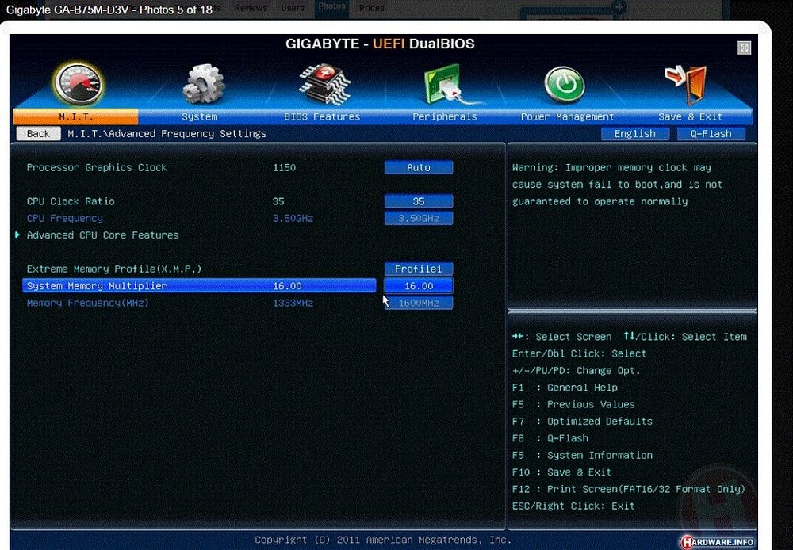The height and width of the screenshot is (550, 793).
Task: Open the Power Management tab
Action: point(568,116)
